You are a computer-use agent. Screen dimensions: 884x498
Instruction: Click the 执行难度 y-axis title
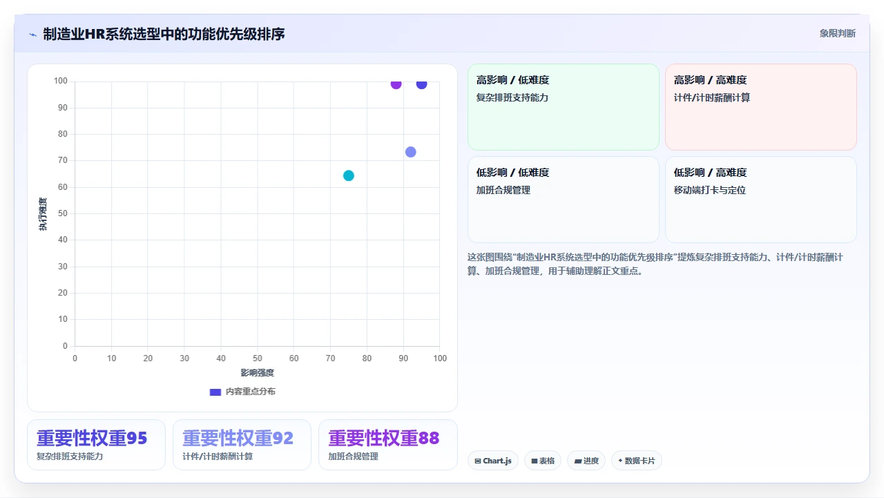(43, 214)
